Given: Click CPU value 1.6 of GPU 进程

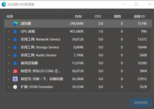Looking at the screenshot, I should (101, 32).
